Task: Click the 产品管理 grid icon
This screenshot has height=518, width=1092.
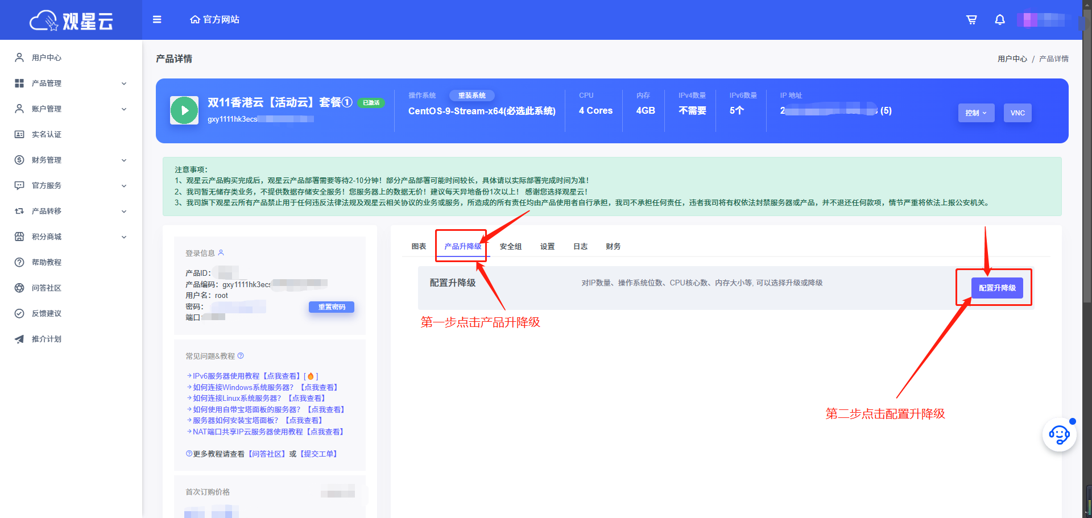Action: (x=19, y=83)
